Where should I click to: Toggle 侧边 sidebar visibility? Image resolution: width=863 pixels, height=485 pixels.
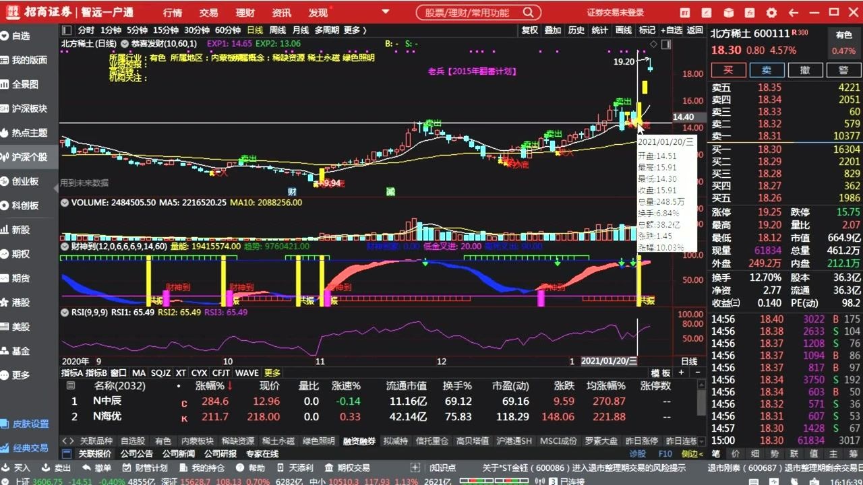click(x=692, y=453)
